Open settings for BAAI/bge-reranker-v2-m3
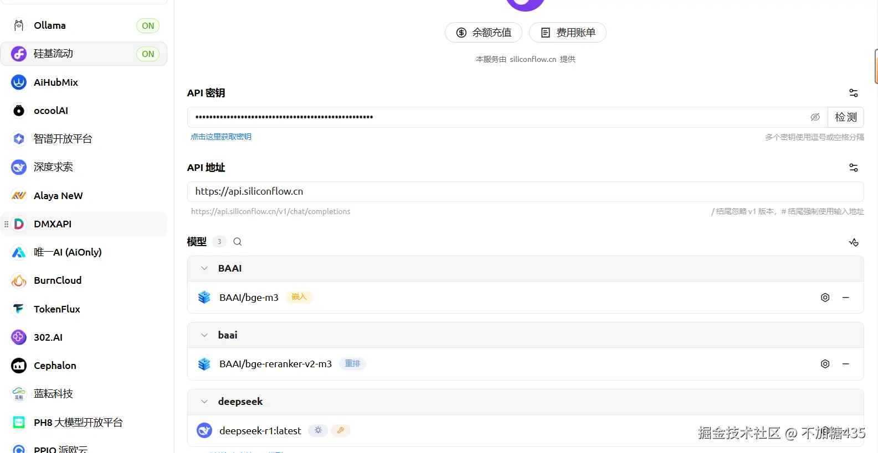The width and height of the screenshot is (878, 453). [825, 364]
